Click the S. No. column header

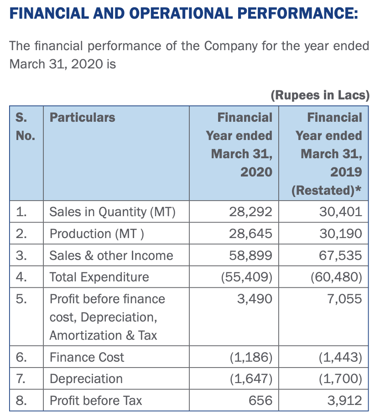click(x=26, y=126)
